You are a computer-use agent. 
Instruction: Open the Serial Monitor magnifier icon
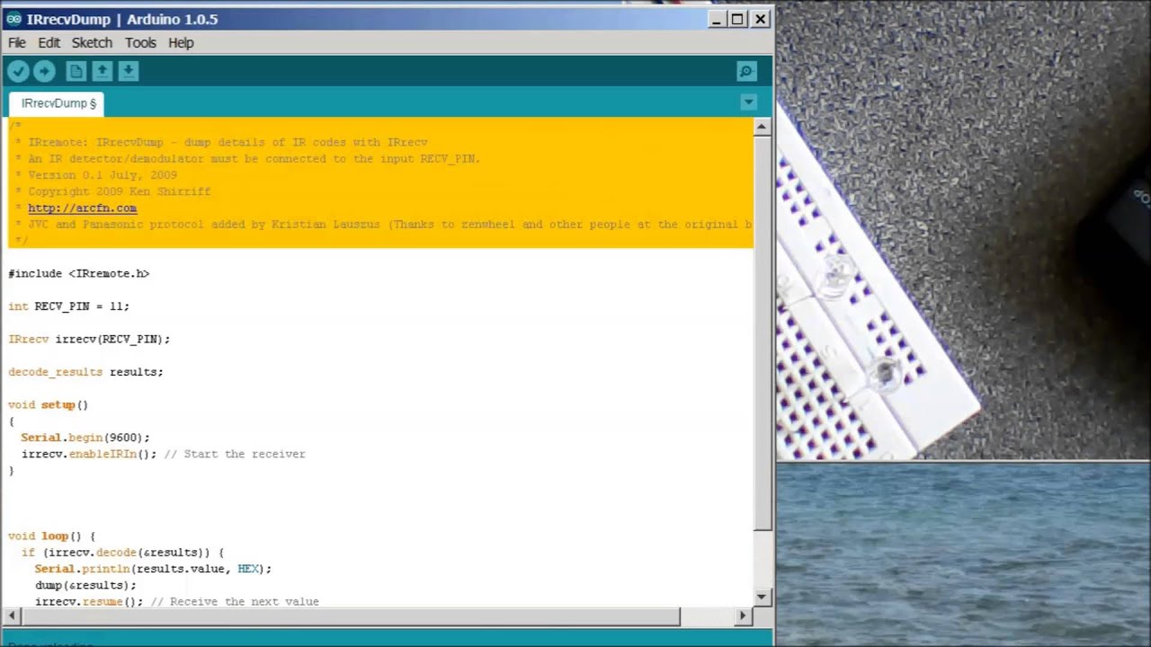[x=745, y=71]
